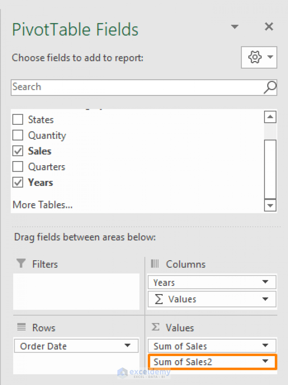The width and height of the screenshot is (288, 385).
Task: Check the Quantity field checkbox
Action: [17, 135]
